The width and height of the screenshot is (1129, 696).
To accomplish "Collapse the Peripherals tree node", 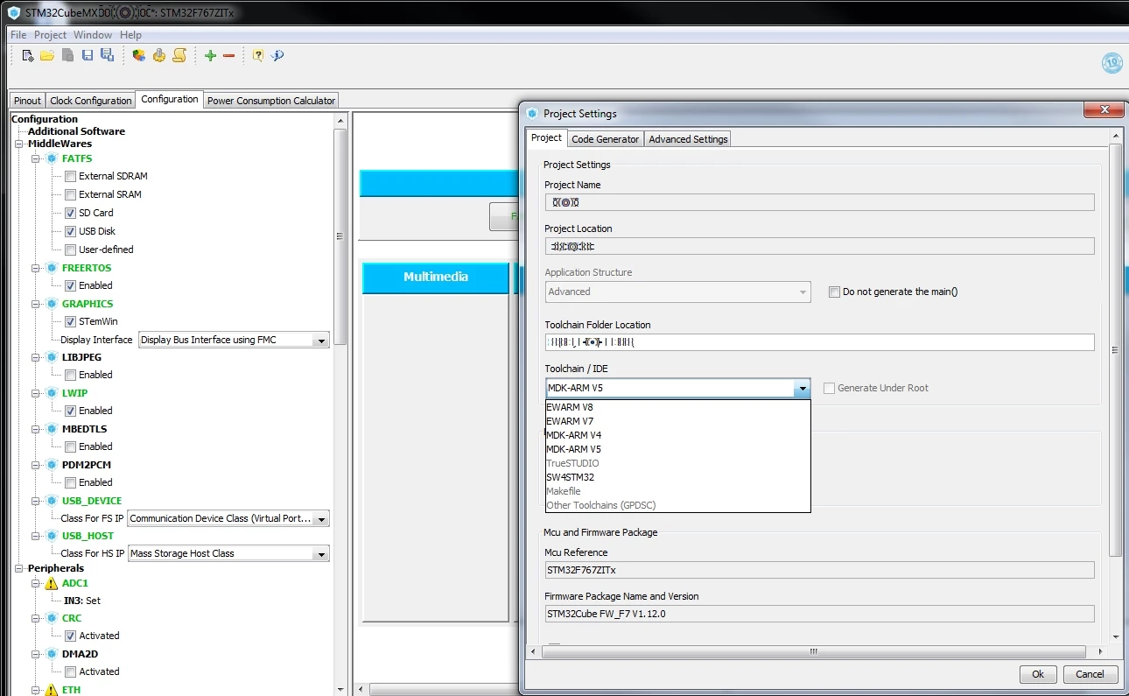I will click(x=19, y=568).
